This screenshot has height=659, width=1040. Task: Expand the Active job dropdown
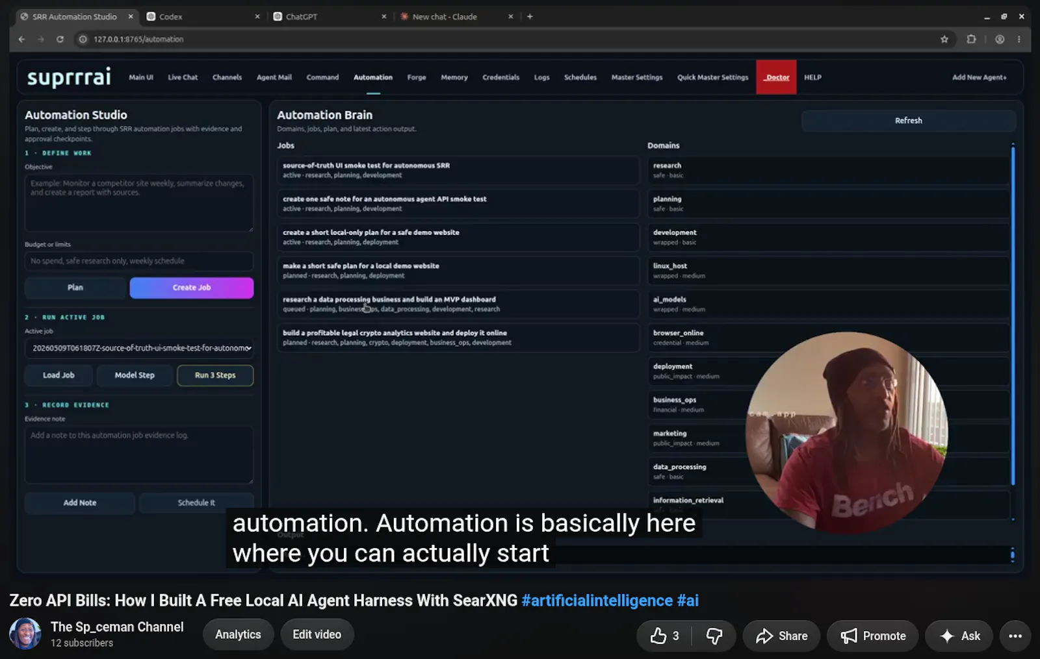[139, 348]
